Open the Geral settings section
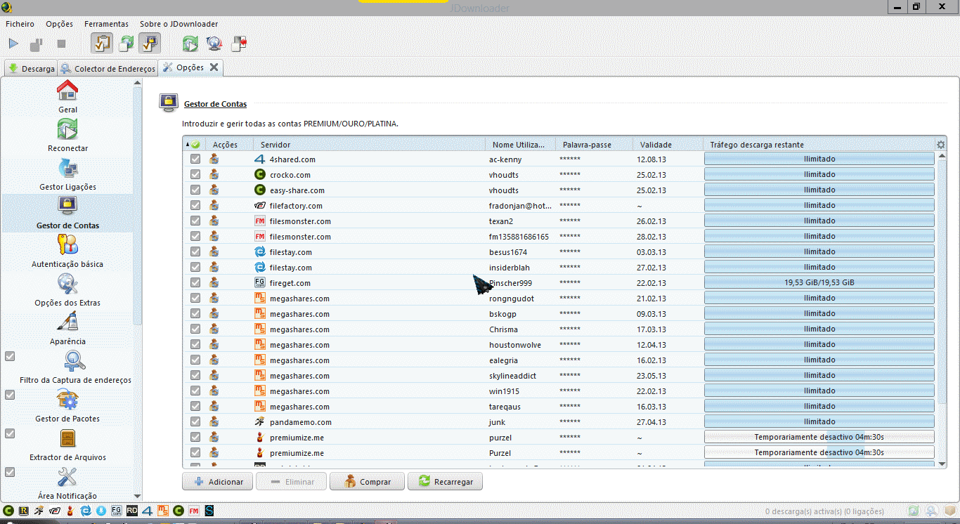Viewport: 960px width, 524px height. click(x=67, y=96)
